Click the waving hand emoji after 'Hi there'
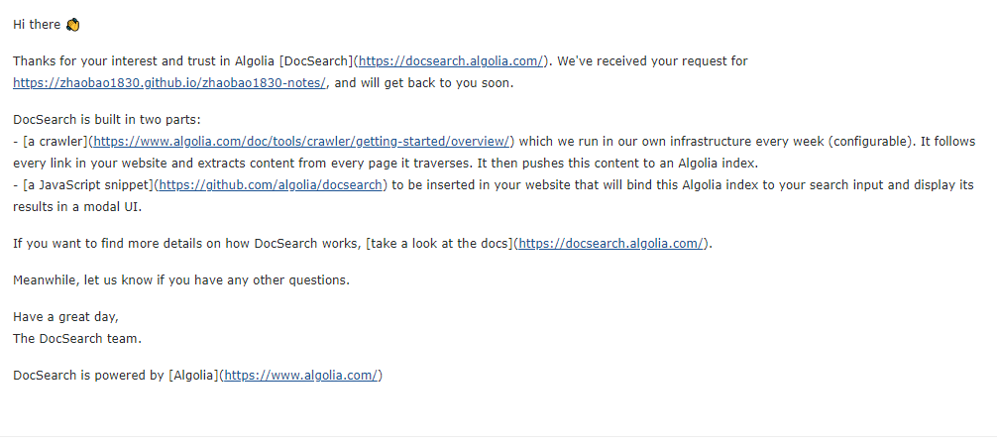Screen dimensions: 997x443 [72, 25]
